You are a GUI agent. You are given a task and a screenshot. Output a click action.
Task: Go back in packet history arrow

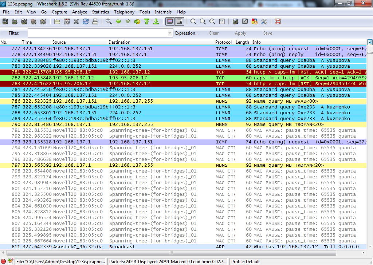(118, 21)
